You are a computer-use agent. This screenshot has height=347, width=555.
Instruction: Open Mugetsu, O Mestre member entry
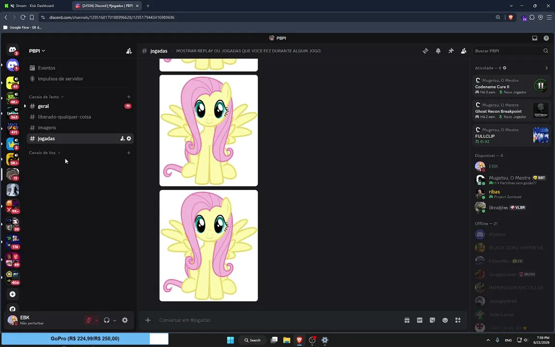[511, 180]
